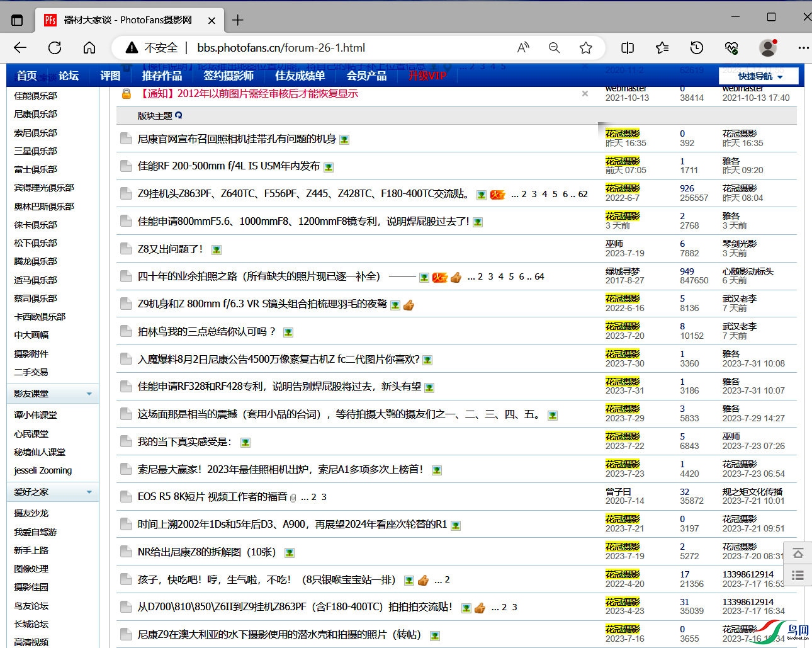
Task: Click paperclip icon on EOS R5 8K thread
Action: 293,497
